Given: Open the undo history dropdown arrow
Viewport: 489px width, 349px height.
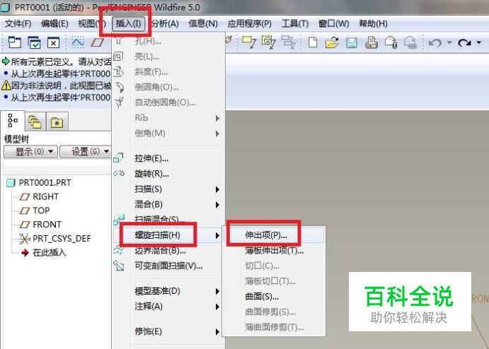Looking at the screenshot, I should point(449,42).
